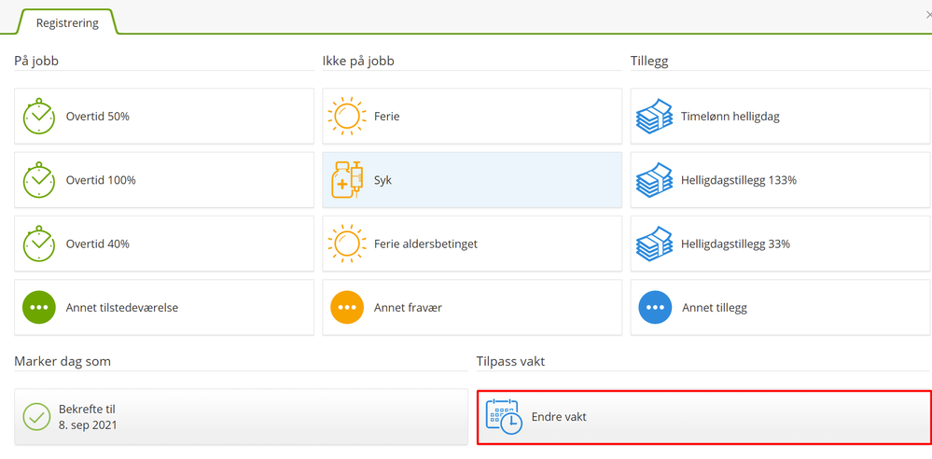932x459 pixels.
Task: Click the Timelønn helligdag money stack icon
Action: pyautogui.click(x=655, y=117)
